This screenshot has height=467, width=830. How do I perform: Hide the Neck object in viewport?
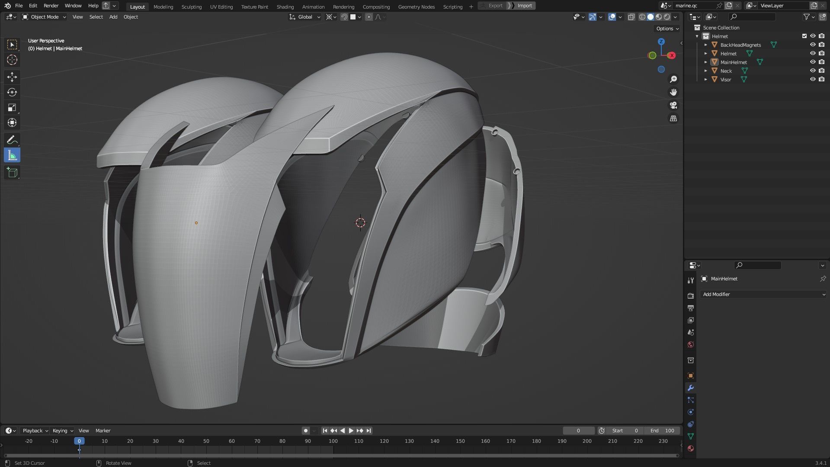coord(813,71)
